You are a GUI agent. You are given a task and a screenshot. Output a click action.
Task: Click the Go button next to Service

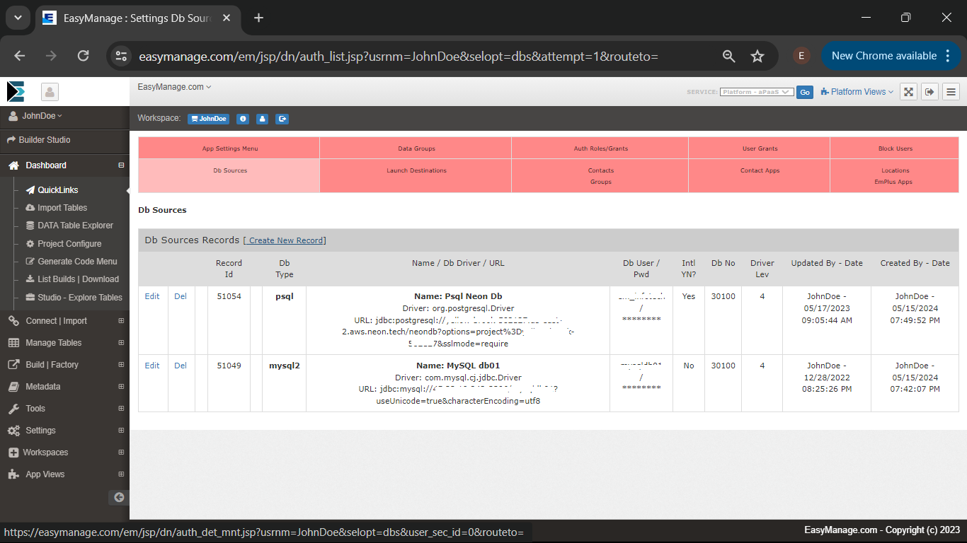pos(804,92)
